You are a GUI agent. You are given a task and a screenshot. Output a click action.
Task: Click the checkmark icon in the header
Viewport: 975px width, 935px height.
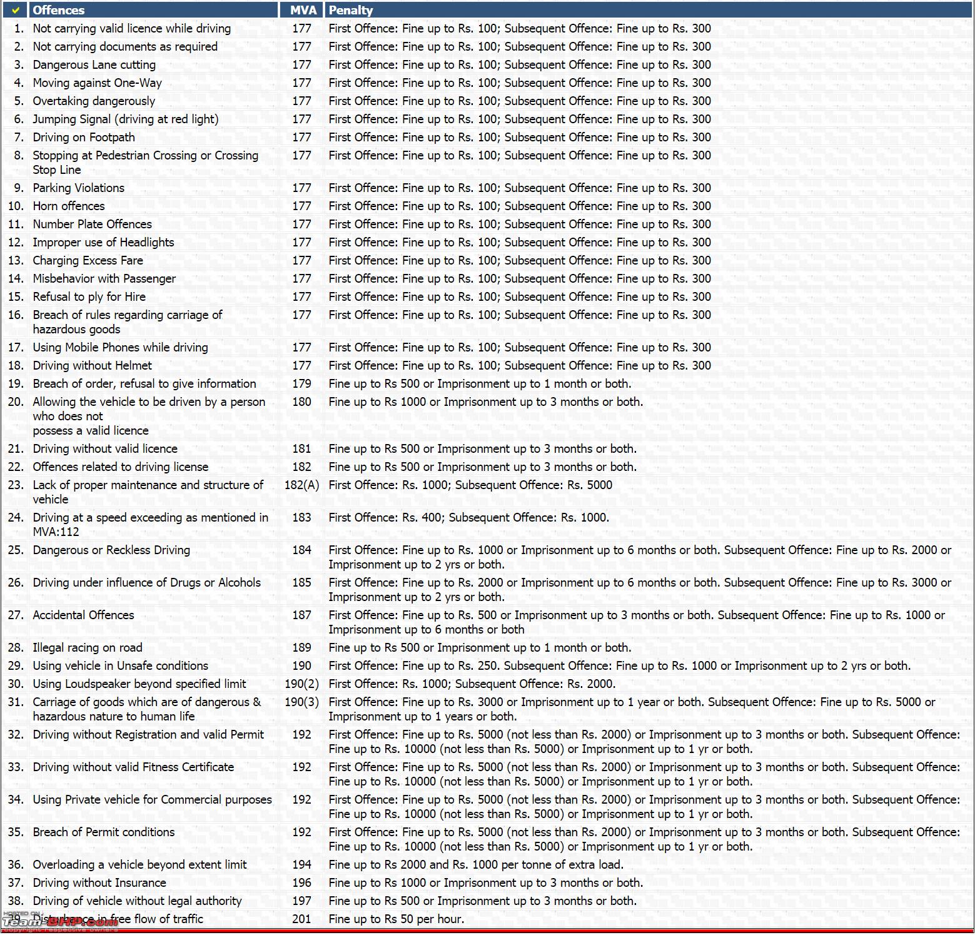[16, 10]
